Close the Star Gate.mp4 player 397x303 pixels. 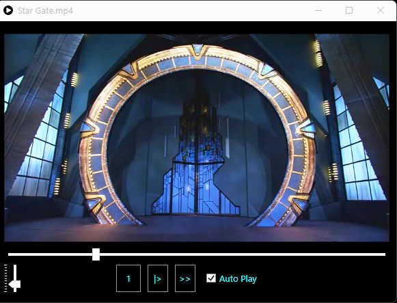pyautogui.click(x=381, y=10)
